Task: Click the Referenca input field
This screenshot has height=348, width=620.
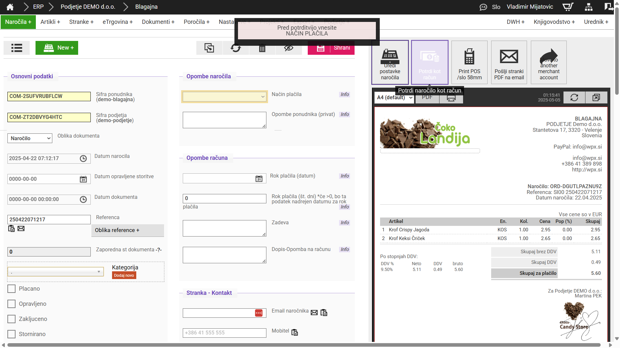Action: pos(49,219)
